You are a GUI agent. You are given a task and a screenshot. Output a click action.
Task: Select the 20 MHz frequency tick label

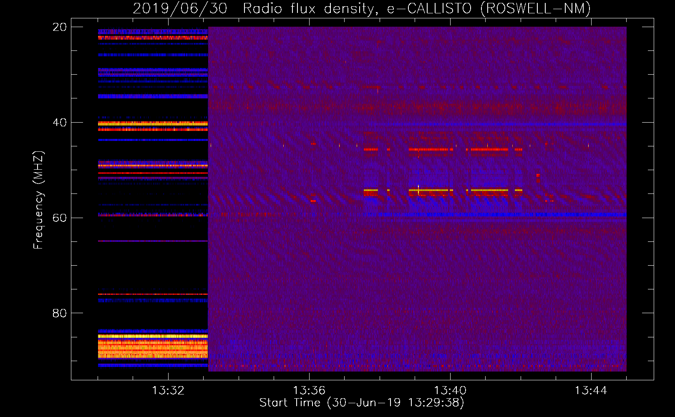click(59, 27)
